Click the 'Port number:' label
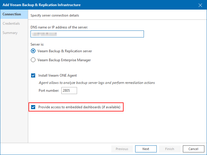This screenshot has width=207, height=155. pos(49,91)
